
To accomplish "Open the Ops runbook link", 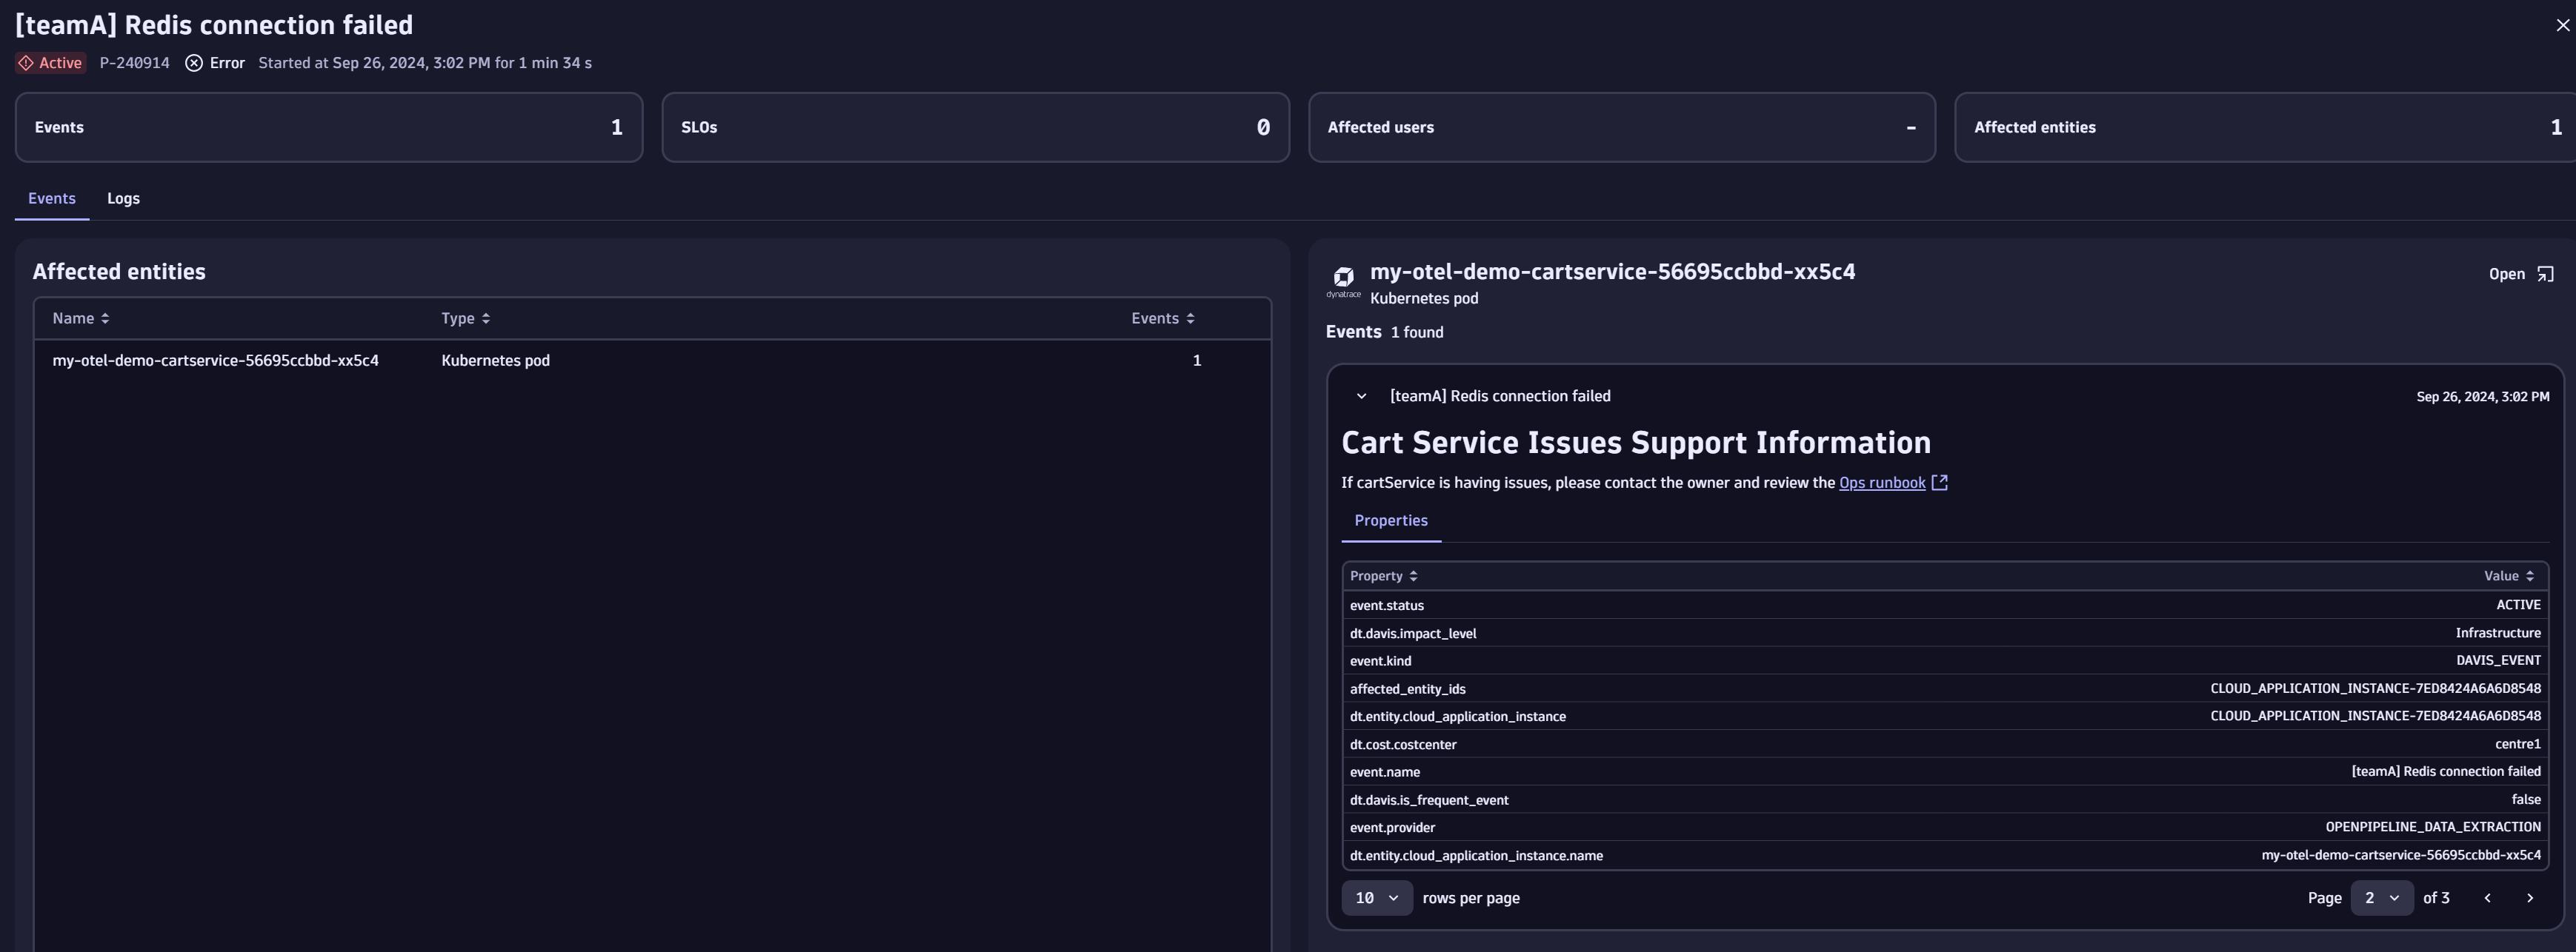I will coord(1882,483).
